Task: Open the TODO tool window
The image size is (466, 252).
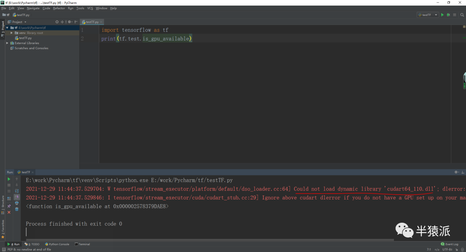Action: [x=32, y=244]
